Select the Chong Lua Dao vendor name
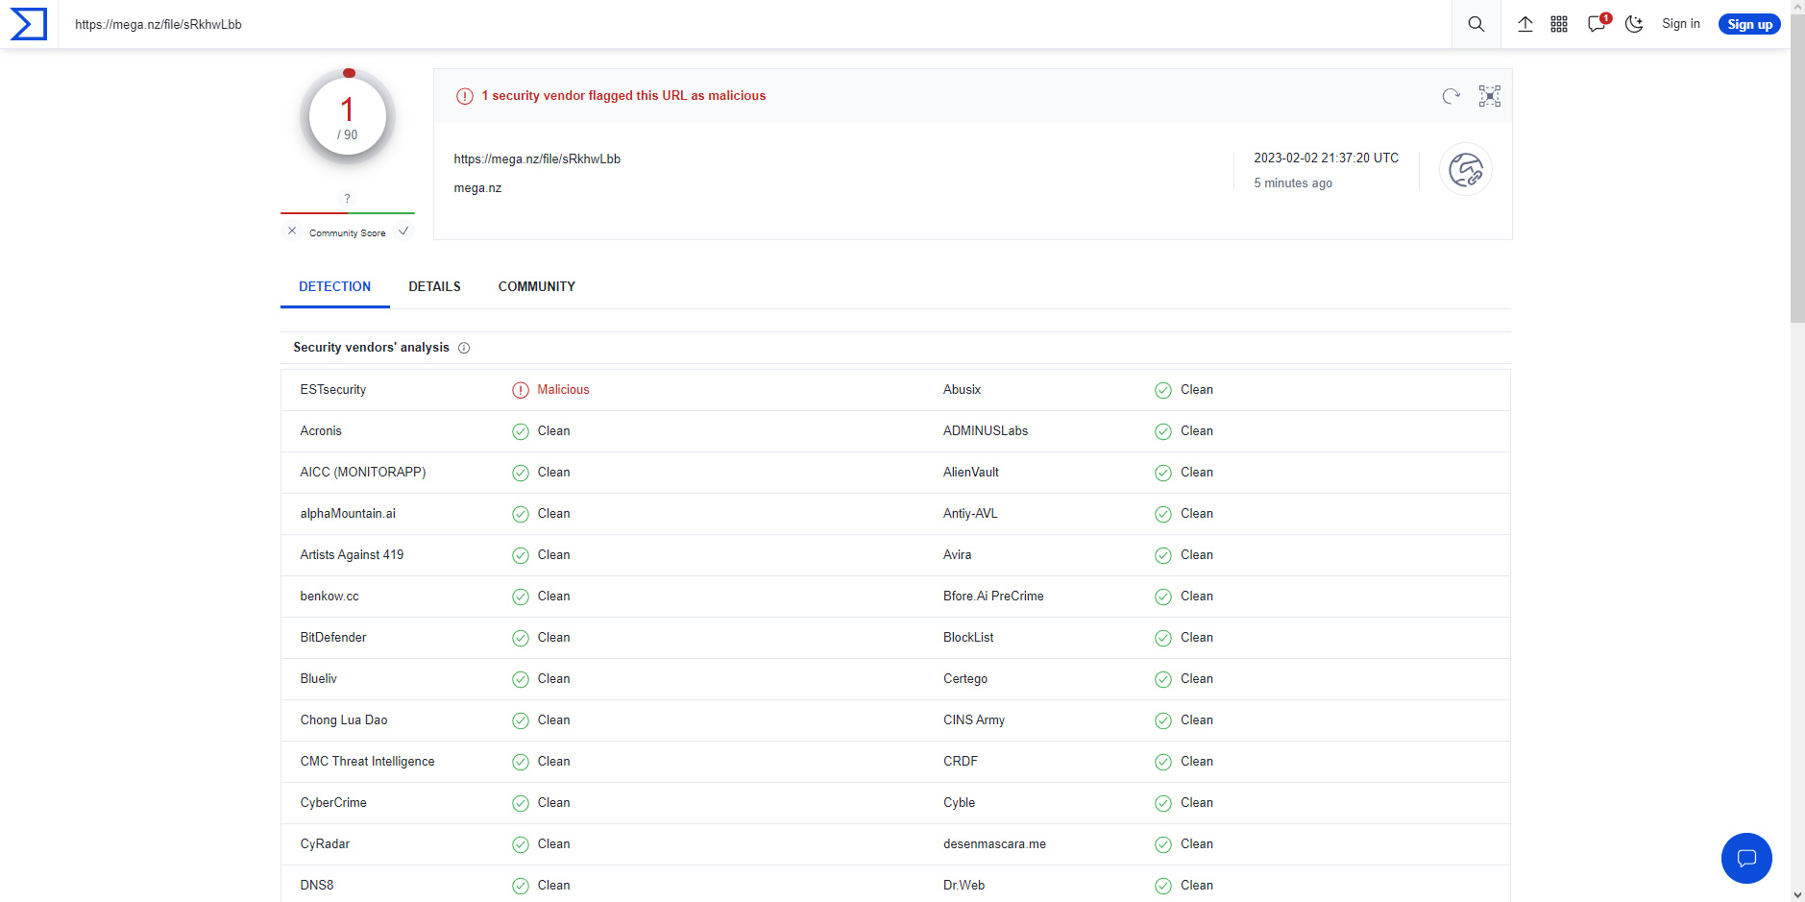1805x902 pixels. pyautogui.click(x=344, y=719)
